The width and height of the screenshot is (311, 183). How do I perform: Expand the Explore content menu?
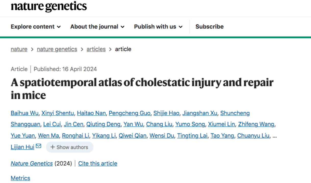pos(36,27)
